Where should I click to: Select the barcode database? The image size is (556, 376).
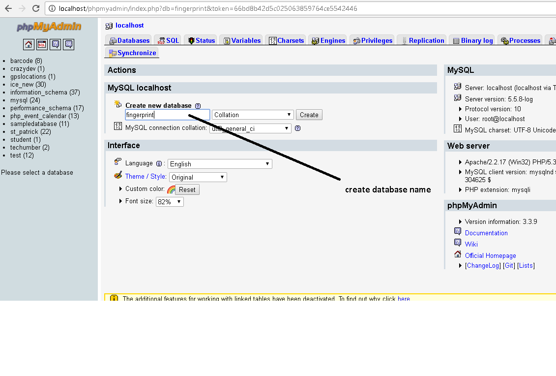[26, 61]
